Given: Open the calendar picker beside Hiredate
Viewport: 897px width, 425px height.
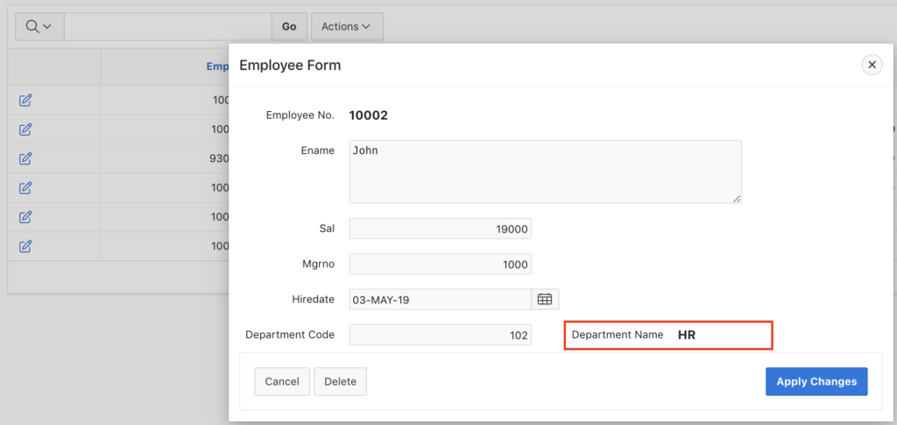Looking at the screenshot, I should coord(545,299).
